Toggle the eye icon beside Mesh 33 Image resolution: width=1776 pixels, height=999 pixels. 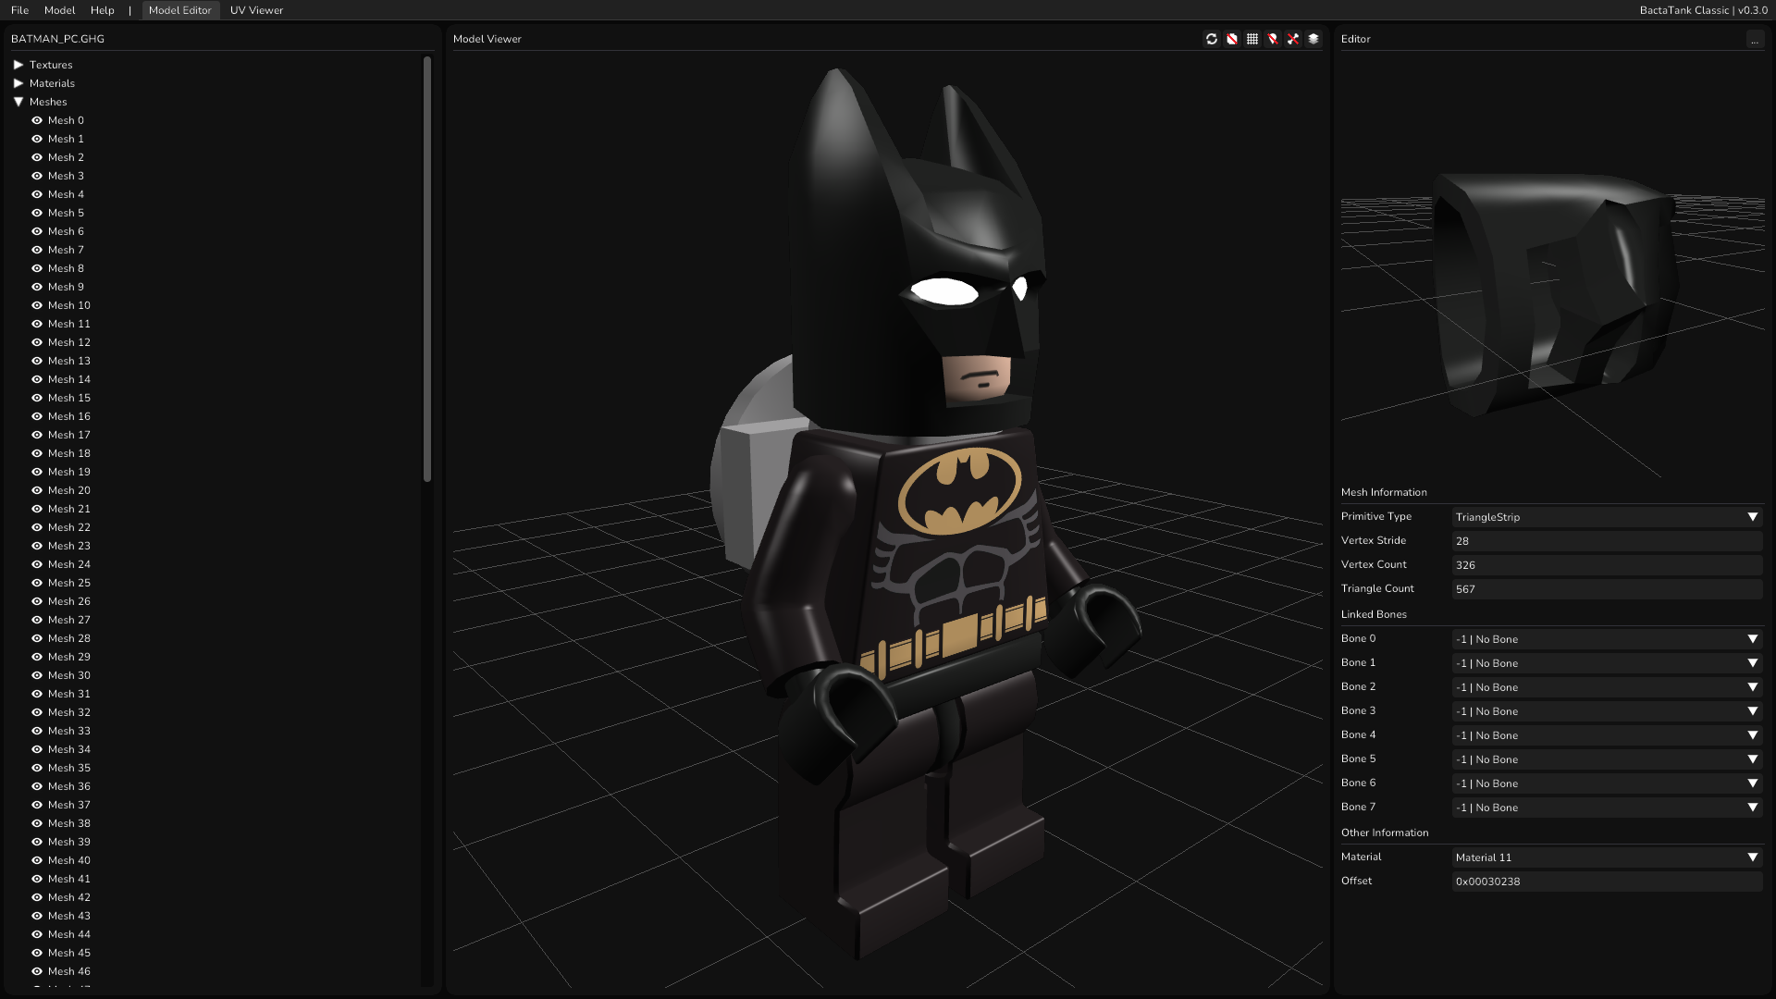coord(37,731)
